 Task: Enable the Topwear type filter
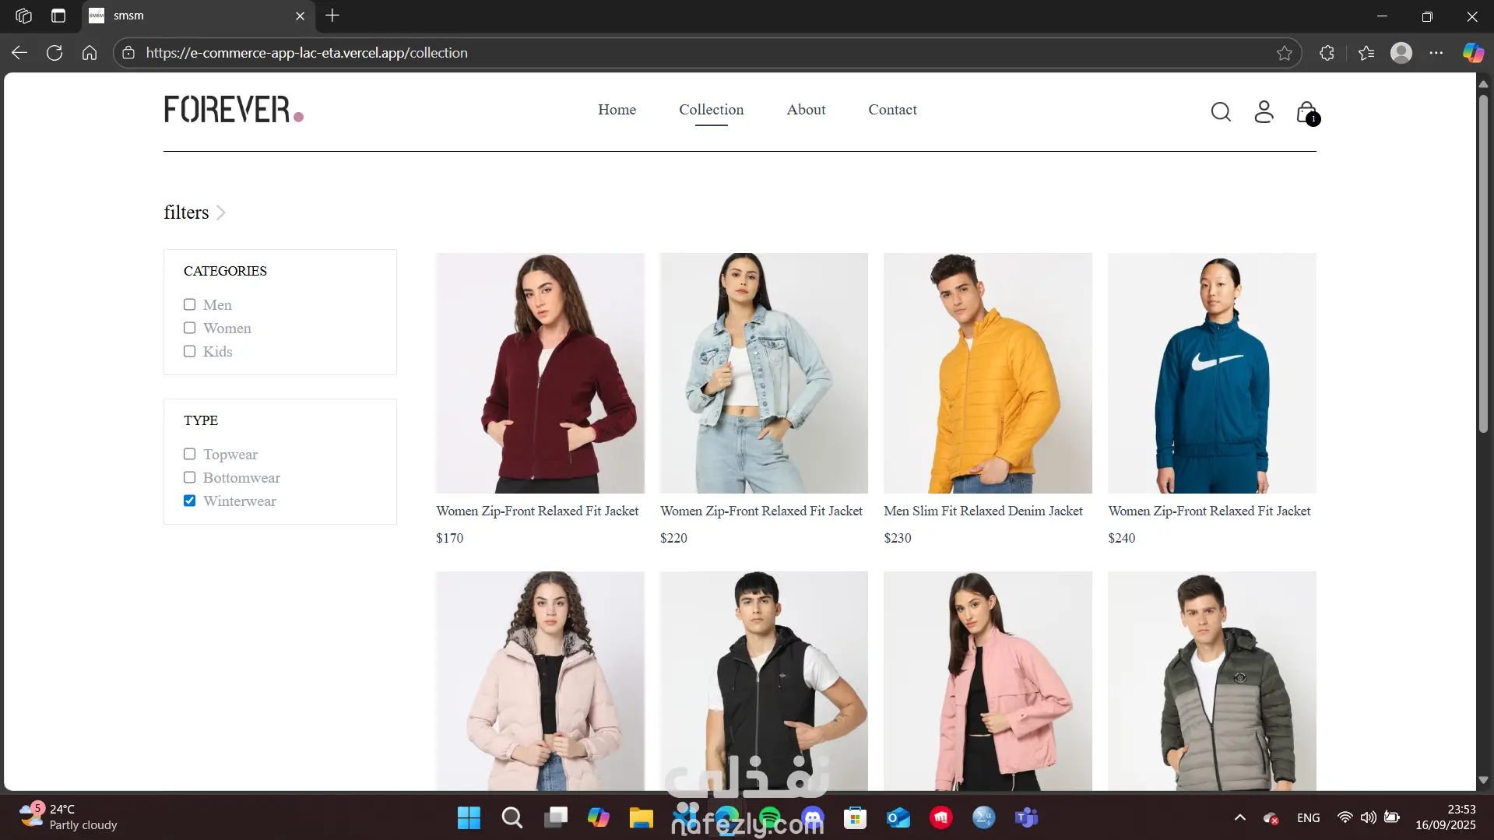(x=189, y=454)
